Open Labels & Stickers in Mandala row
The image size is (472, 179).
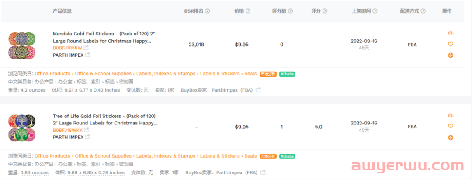(x=220, y=74)
